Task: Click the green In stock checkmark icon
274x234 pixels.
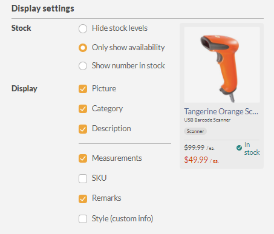Action: (239, 148)
